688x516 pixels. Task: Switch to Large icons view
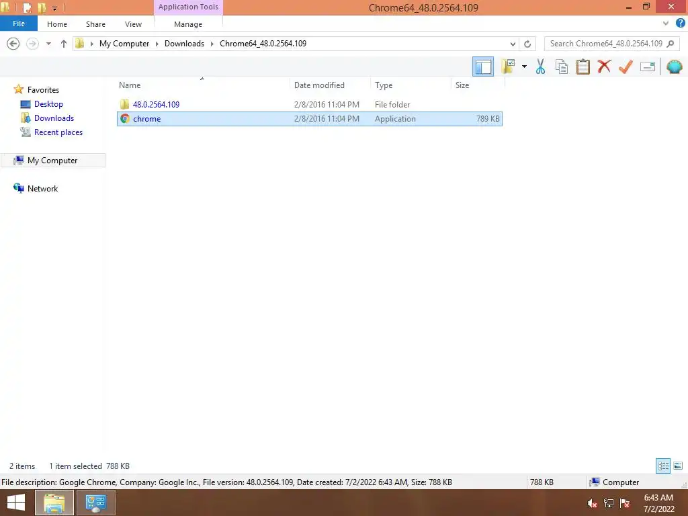(677, 466)
